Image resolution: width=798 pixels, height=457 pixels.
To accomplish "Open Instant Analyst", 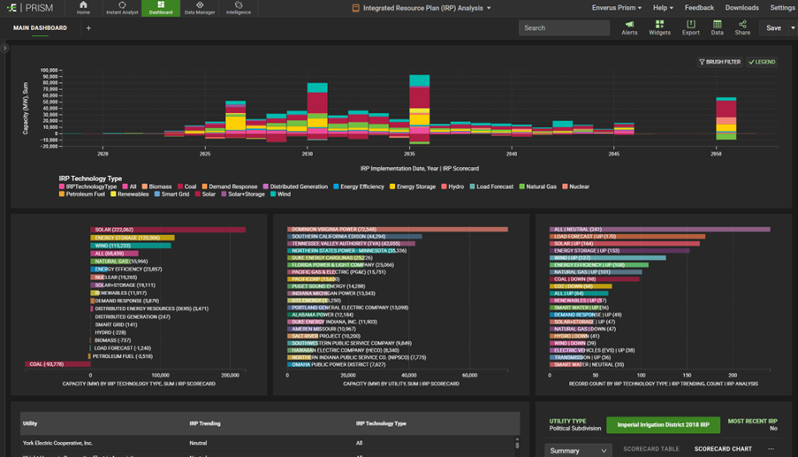I will [x=122, y=8].
